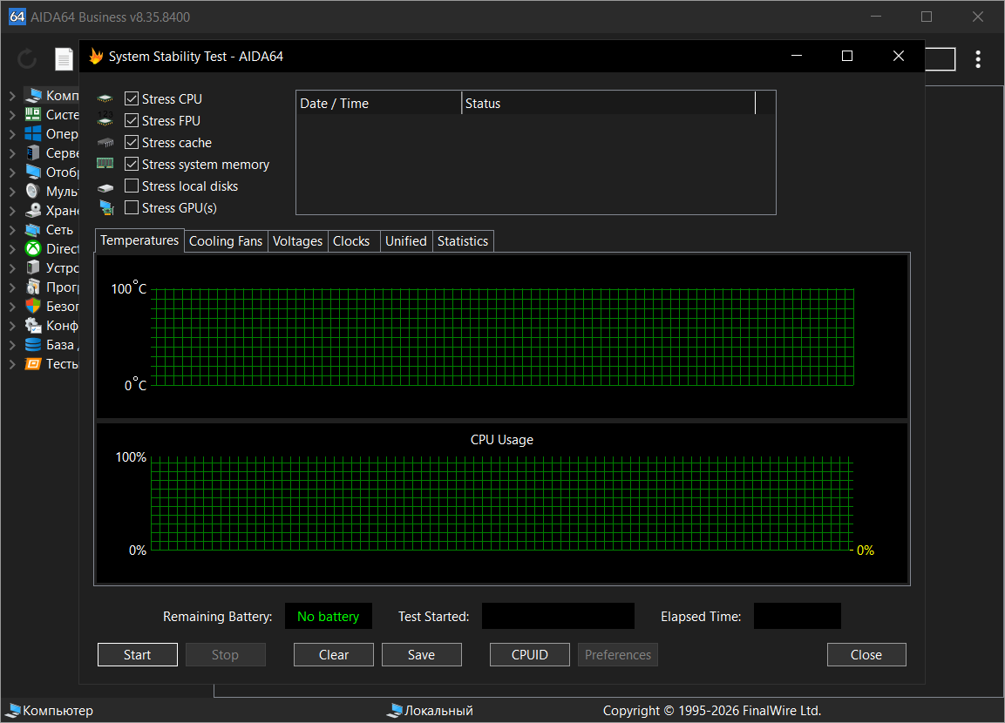
Task: Select the storage icon for Хран item
Action: (33, 210)
